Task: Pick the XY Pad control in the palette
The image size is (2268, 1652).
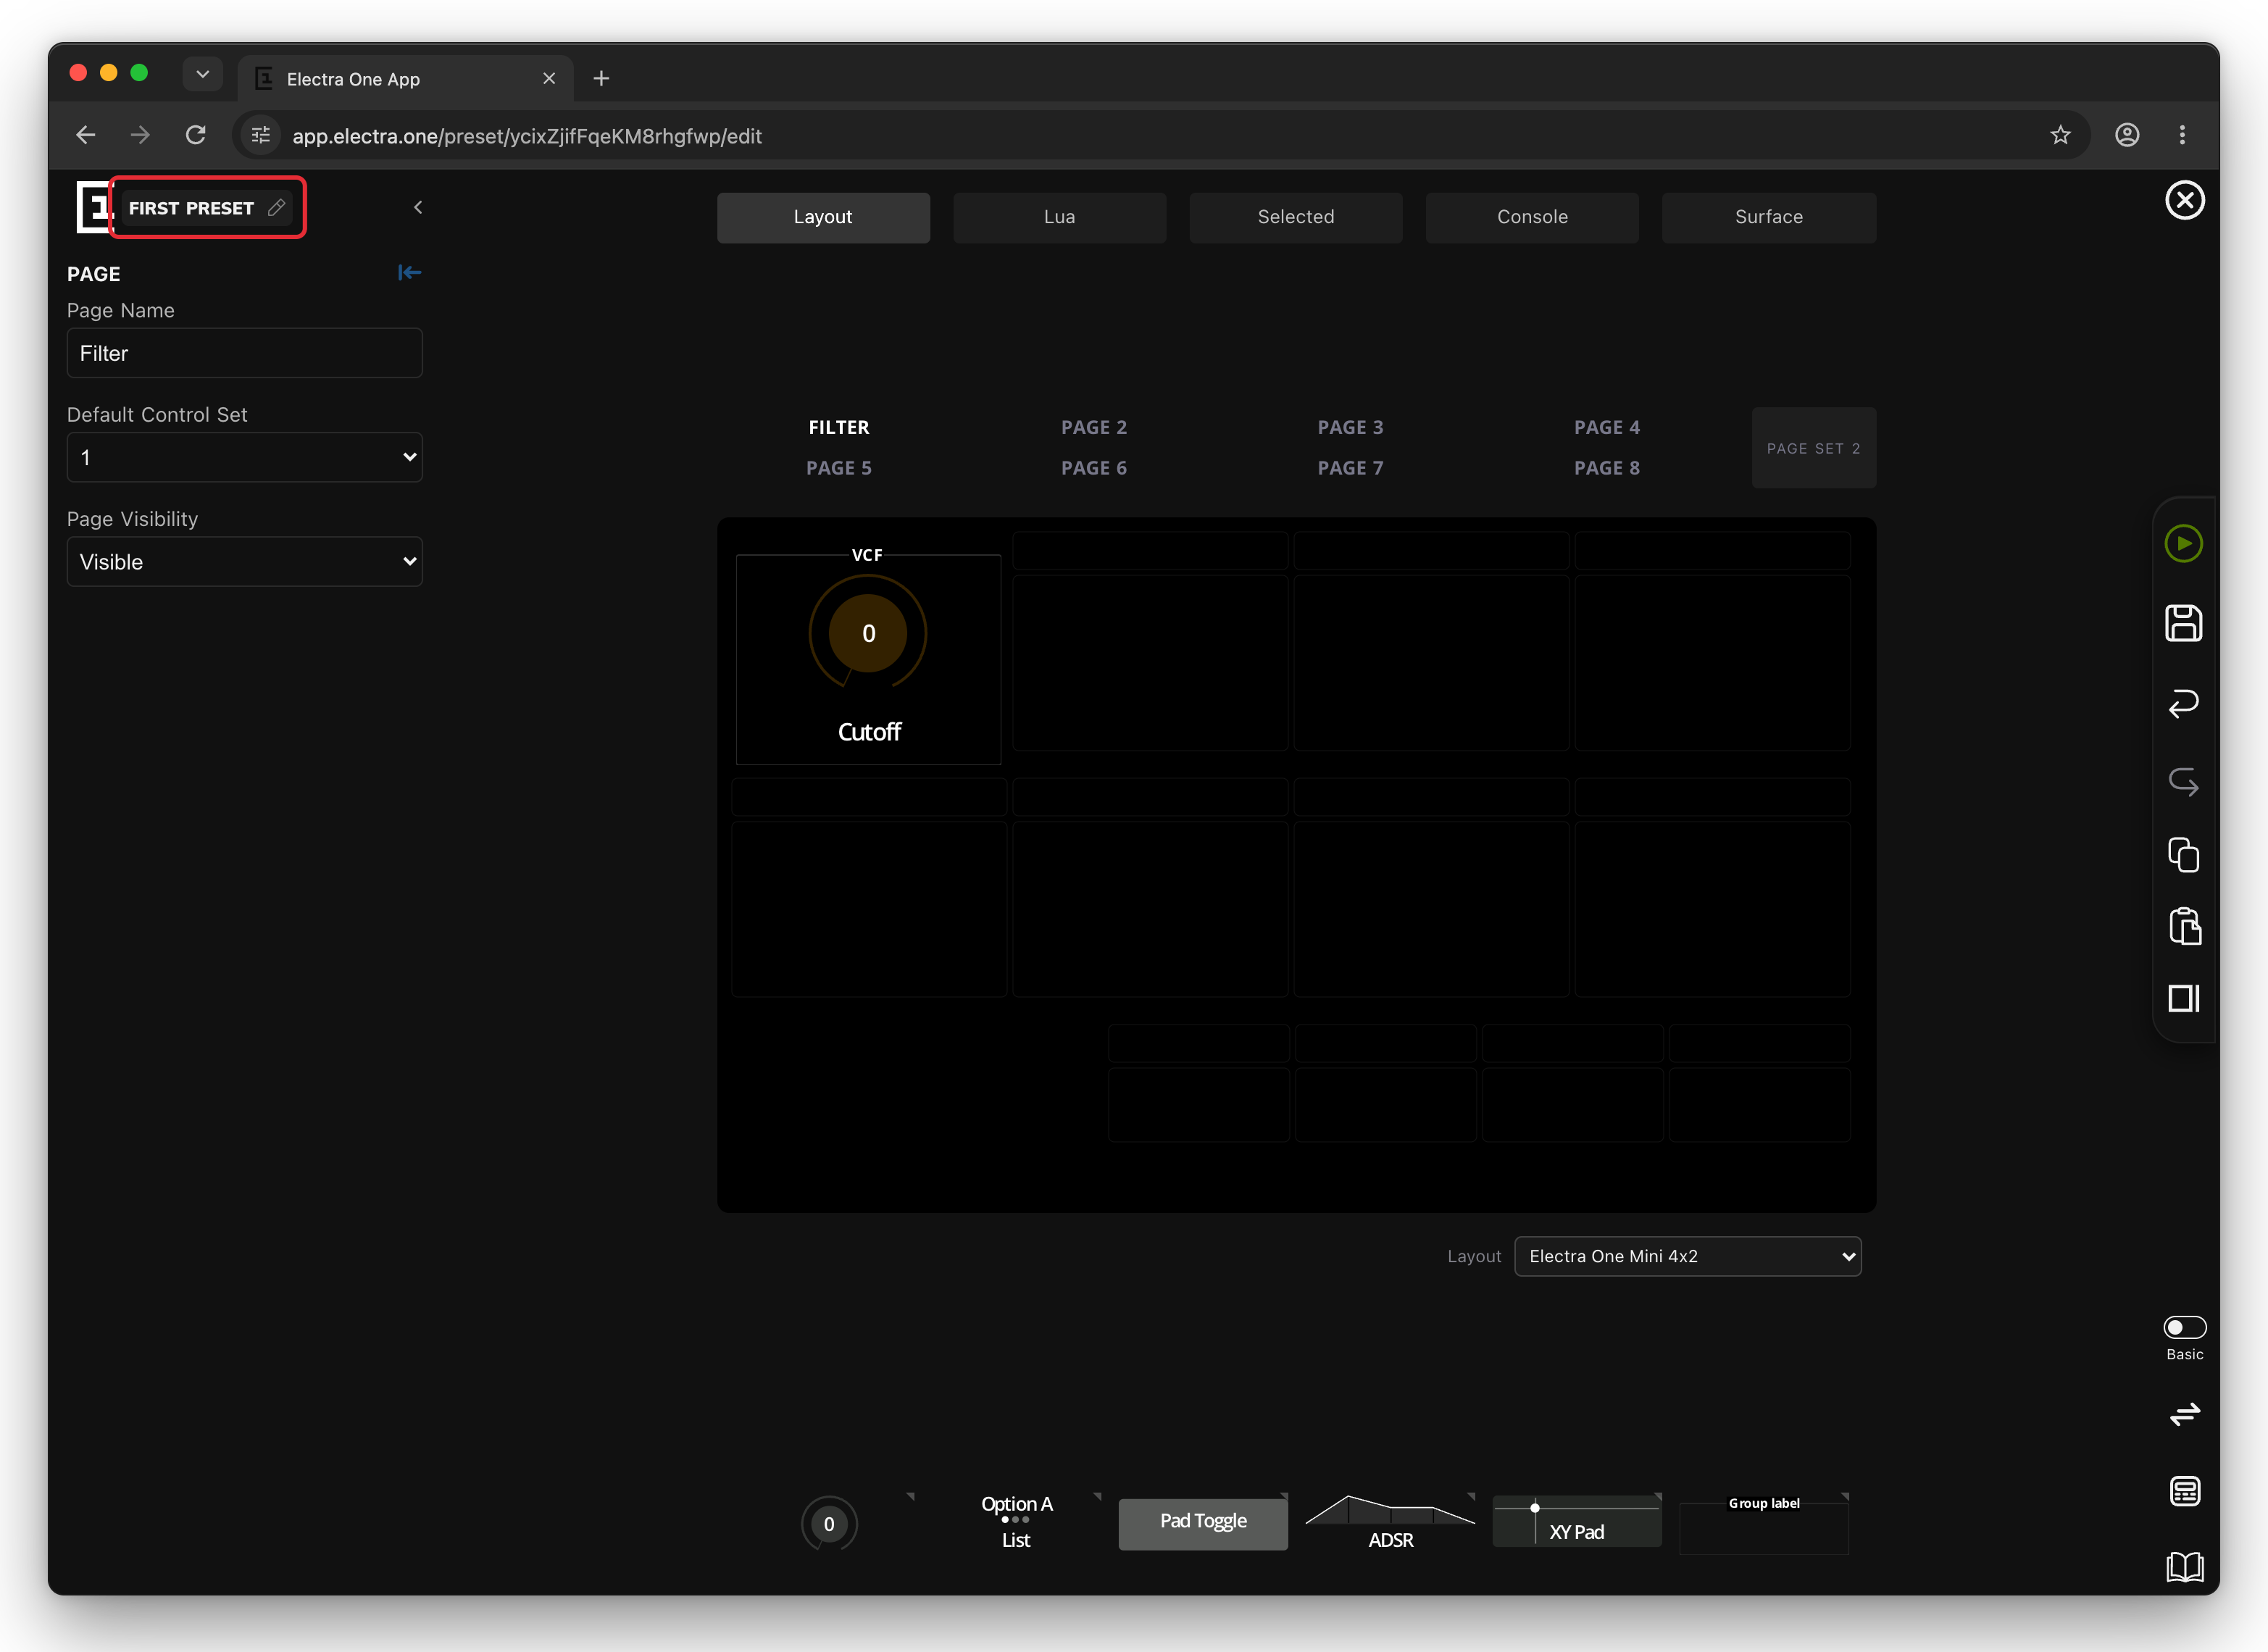Action: click(1576, 1522)
